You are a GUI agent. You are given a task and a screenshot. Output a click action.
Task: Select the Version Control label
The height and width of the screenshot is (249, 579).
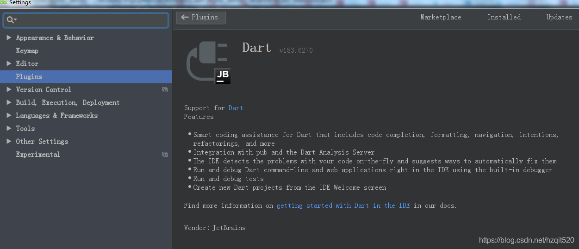44,90
